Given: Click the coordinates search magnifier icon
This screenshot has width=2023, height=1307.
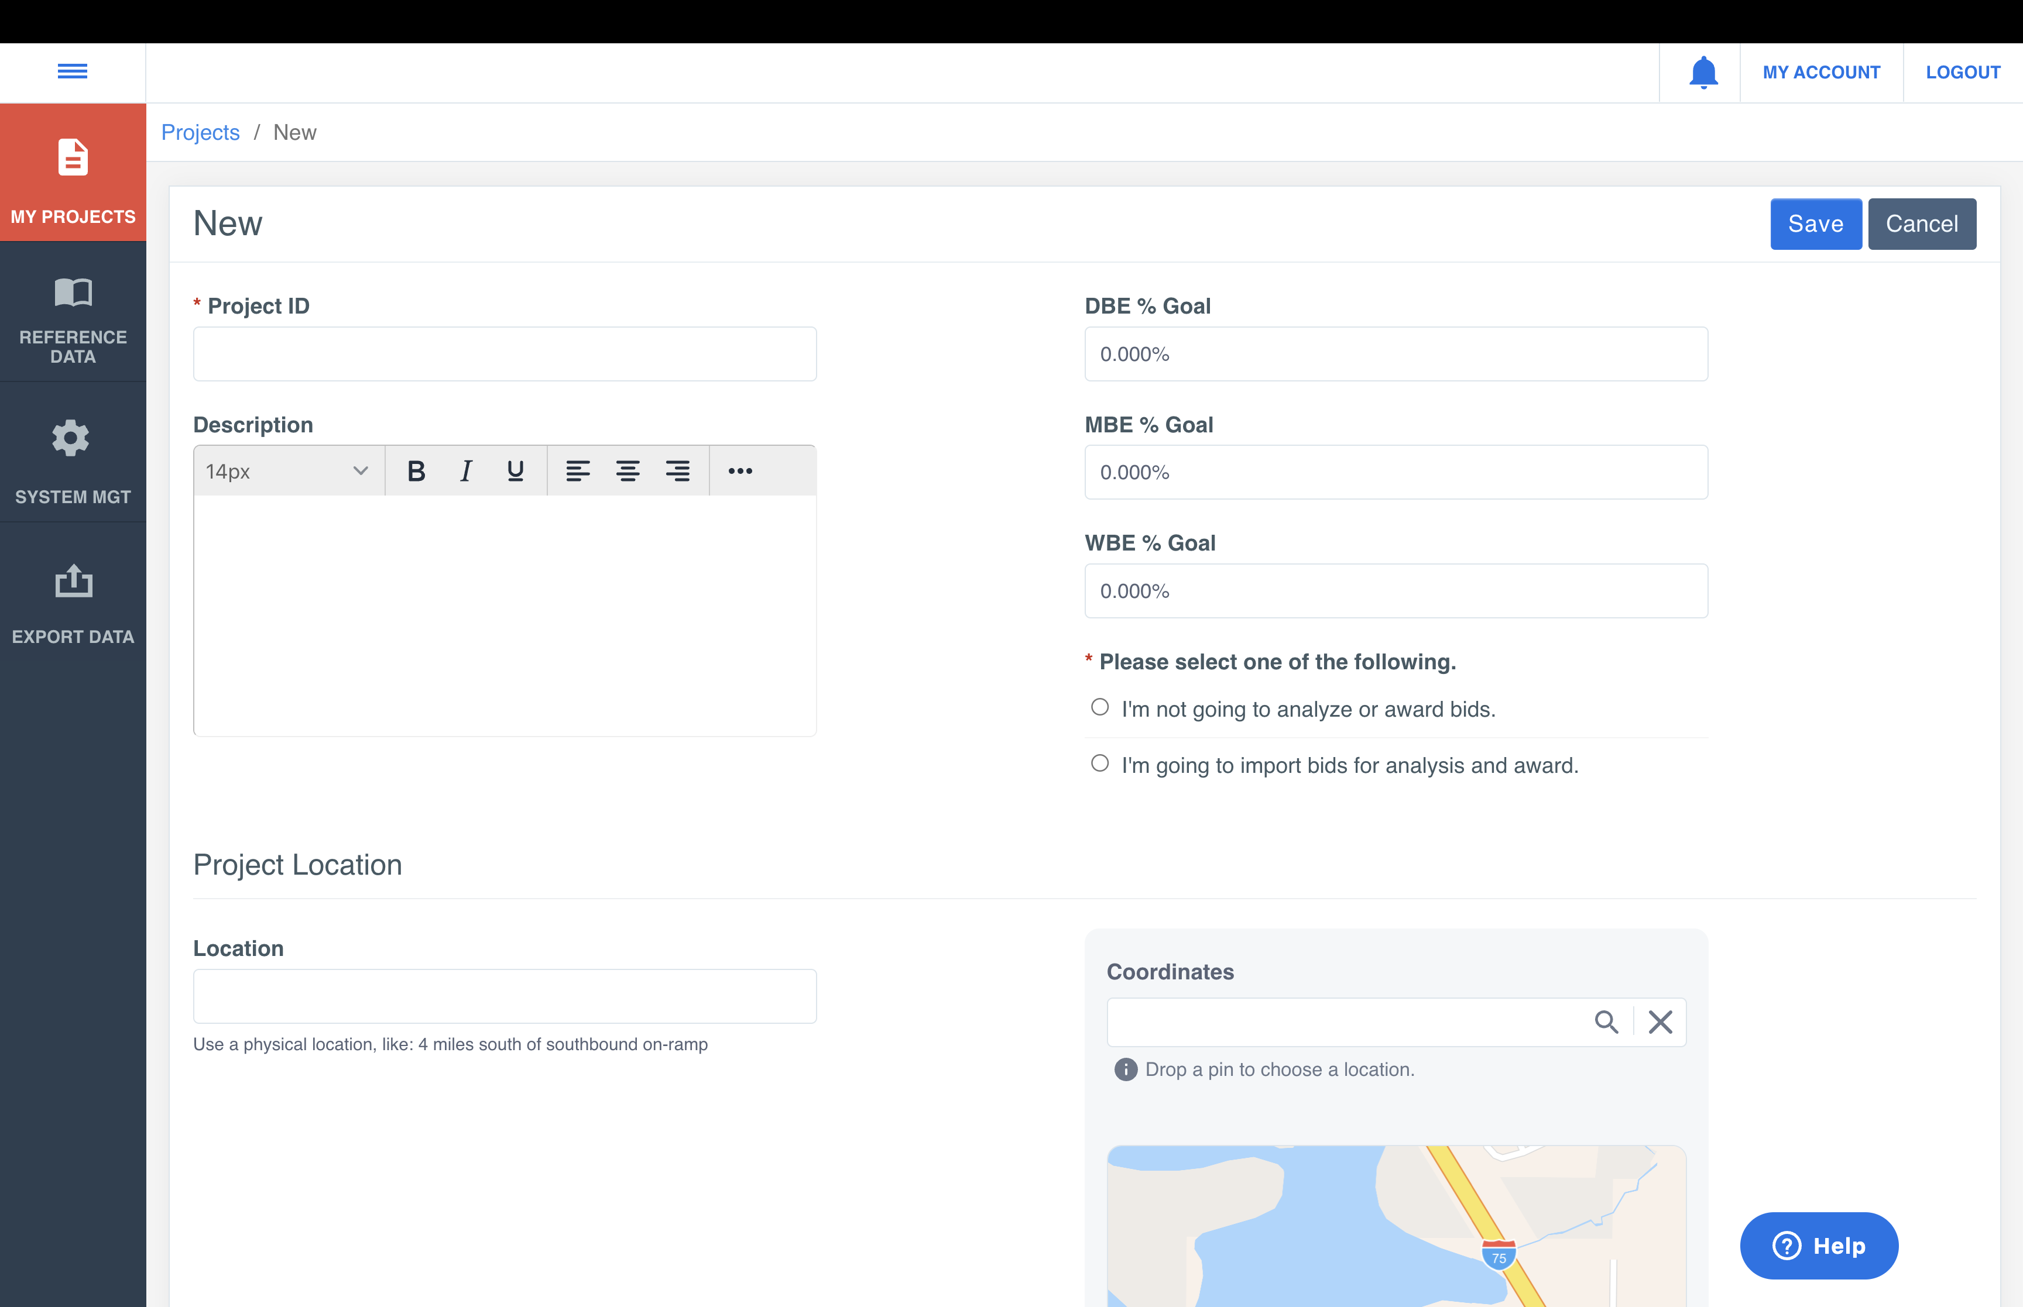Looking at the screenshot, I should tap(1605, 1022).
